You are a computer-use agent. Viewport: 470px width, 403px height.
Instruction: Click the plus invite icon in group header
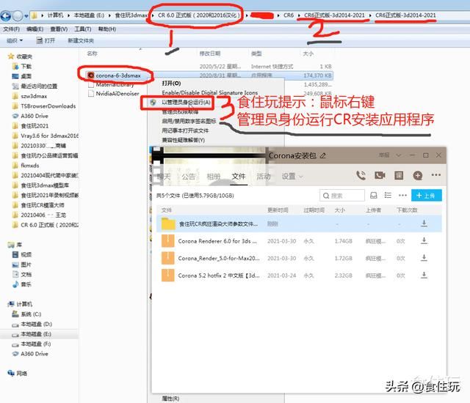tap(418, 175)
